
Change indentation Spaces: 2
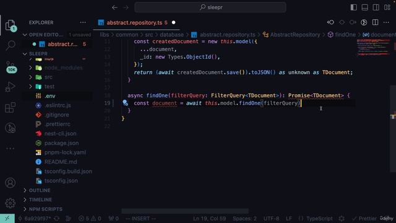pyautogui.click(x=244, y=219)
